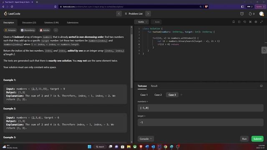Click 'class Solution' line in editor
Viewport: 267px width, 150px height.
[152, 29]
